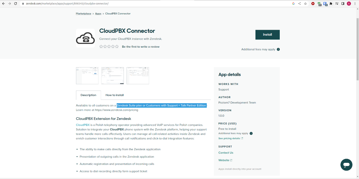Click the CloudPBX Connector title heading
Viewport: 359px width, 179px height.
127,31
